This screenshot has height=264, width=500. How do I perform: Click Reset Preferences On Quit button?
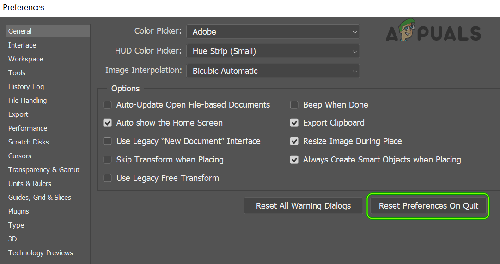[x=428, y=206]
